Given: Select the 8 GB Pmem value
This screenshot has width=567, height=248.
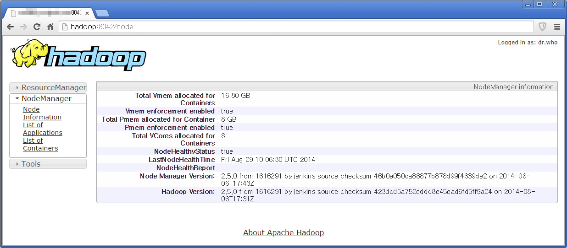Looking at the screenshot, I should pos(228,119).
